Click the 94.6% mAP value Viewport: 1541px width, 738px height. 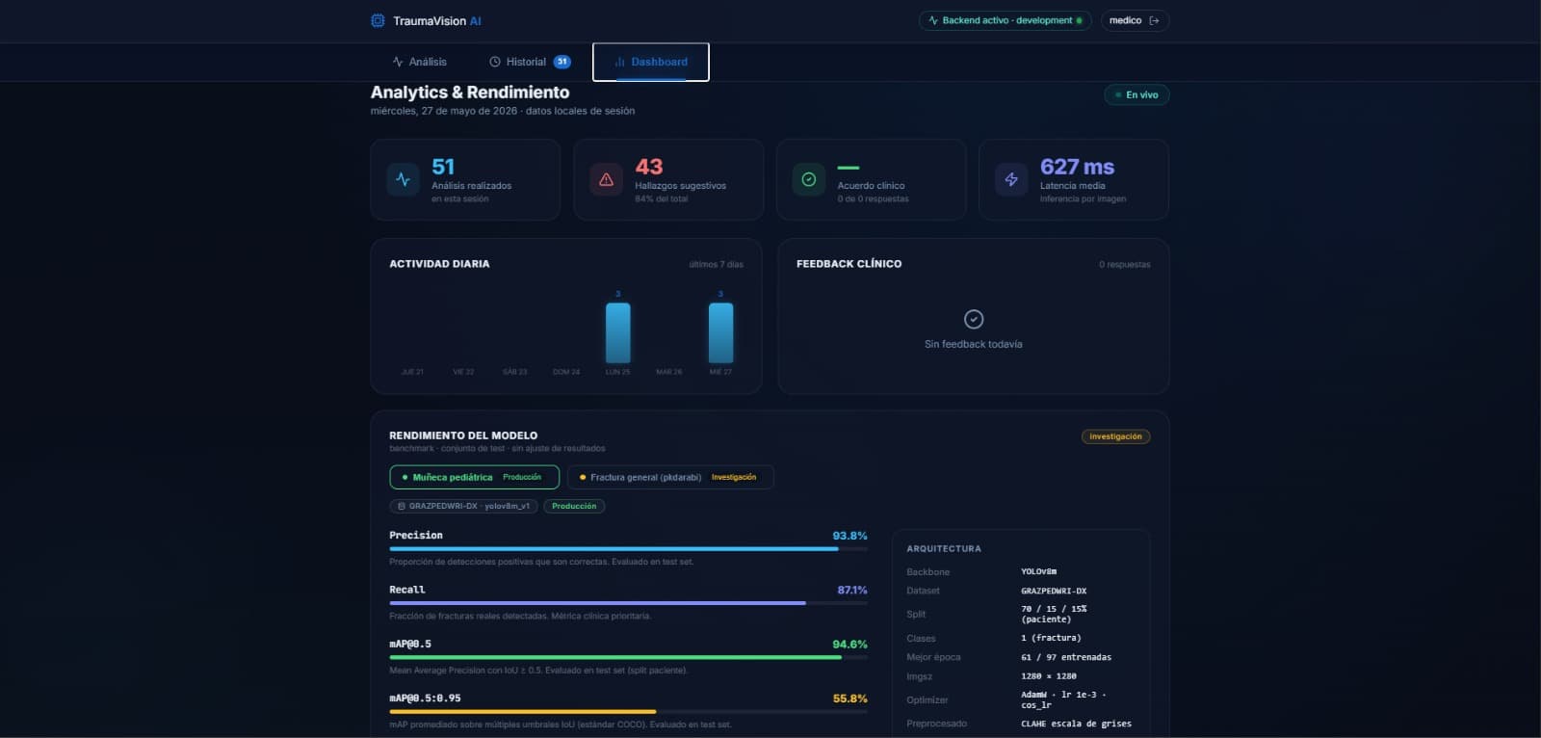(x=849, y=645)
